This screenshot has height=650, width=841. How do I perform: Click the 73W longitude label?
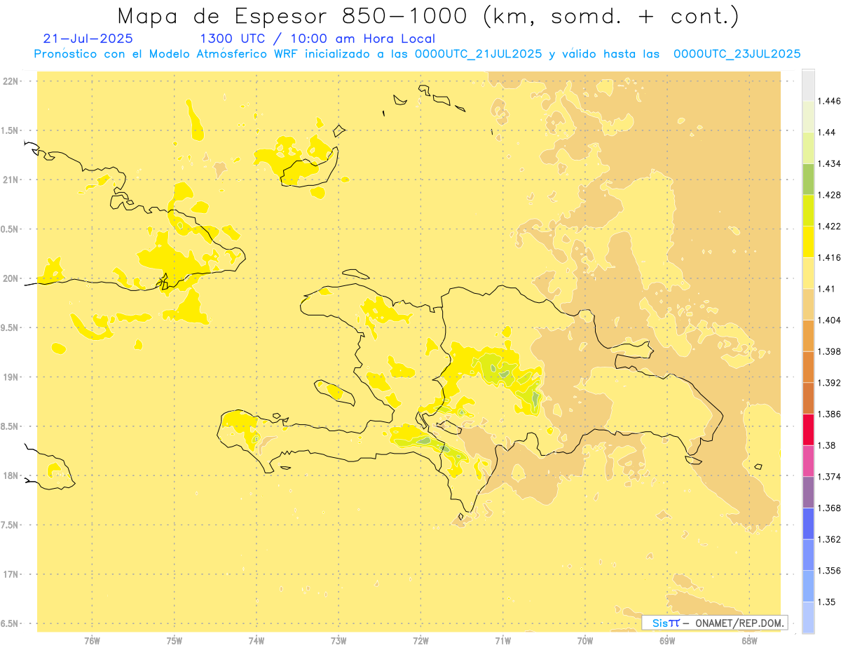pyautogui.click(x=339, y=640)
